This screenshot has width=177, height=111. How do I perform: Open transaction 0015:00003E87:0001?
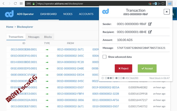(24, 106)
